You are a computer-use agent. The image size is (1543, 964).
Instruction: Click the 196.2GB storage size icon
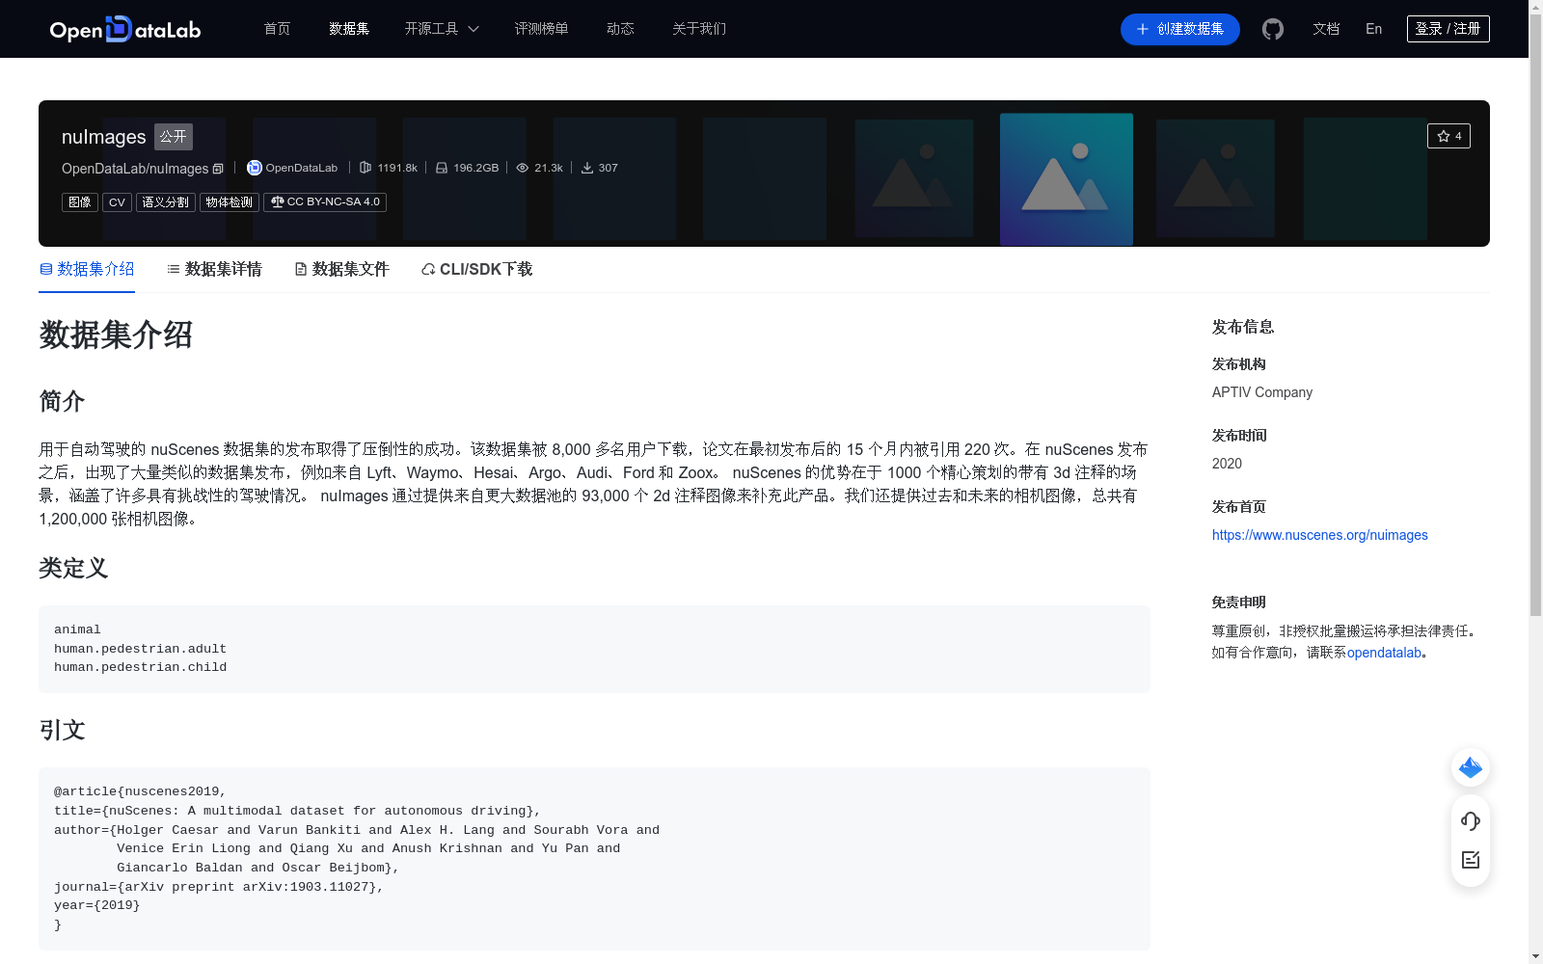coord(442,168)
